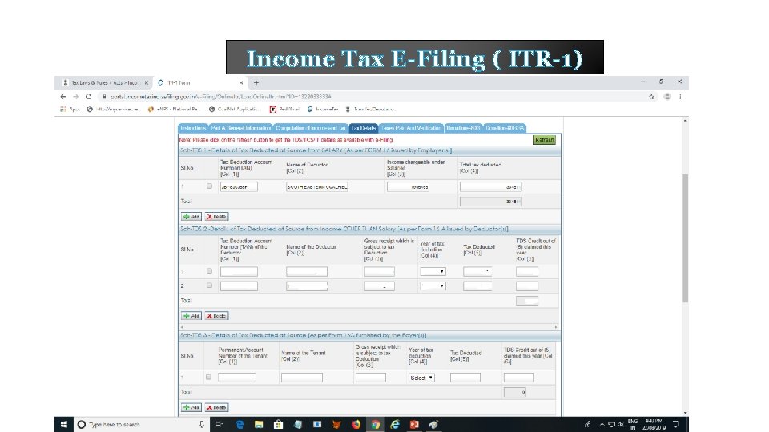Open the RediffMail bookmark
The image size is (769, 432).
[285, 110]
